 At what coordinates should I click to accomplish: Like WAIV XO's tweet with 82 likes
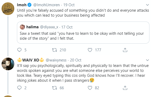pos(90,88)
